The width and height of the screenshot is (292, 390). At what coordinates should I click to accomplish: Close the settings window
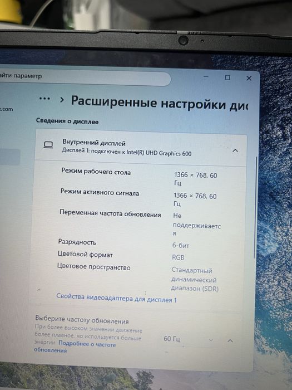coord(249,79)
